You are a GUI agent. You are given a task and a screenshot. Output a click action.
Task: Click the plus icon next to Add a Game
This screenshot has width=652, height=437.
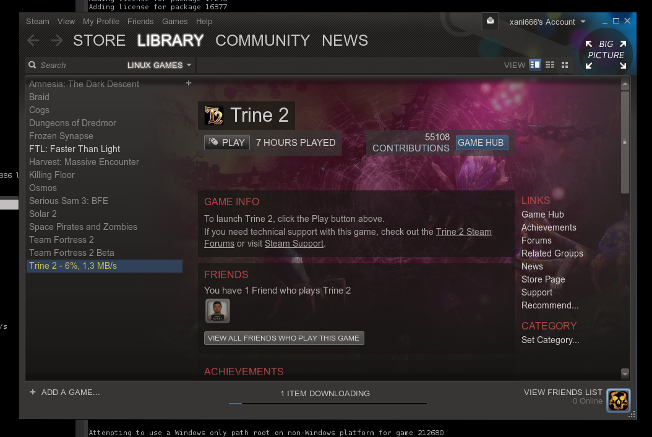pyautogui.click(x=32, y=392)
